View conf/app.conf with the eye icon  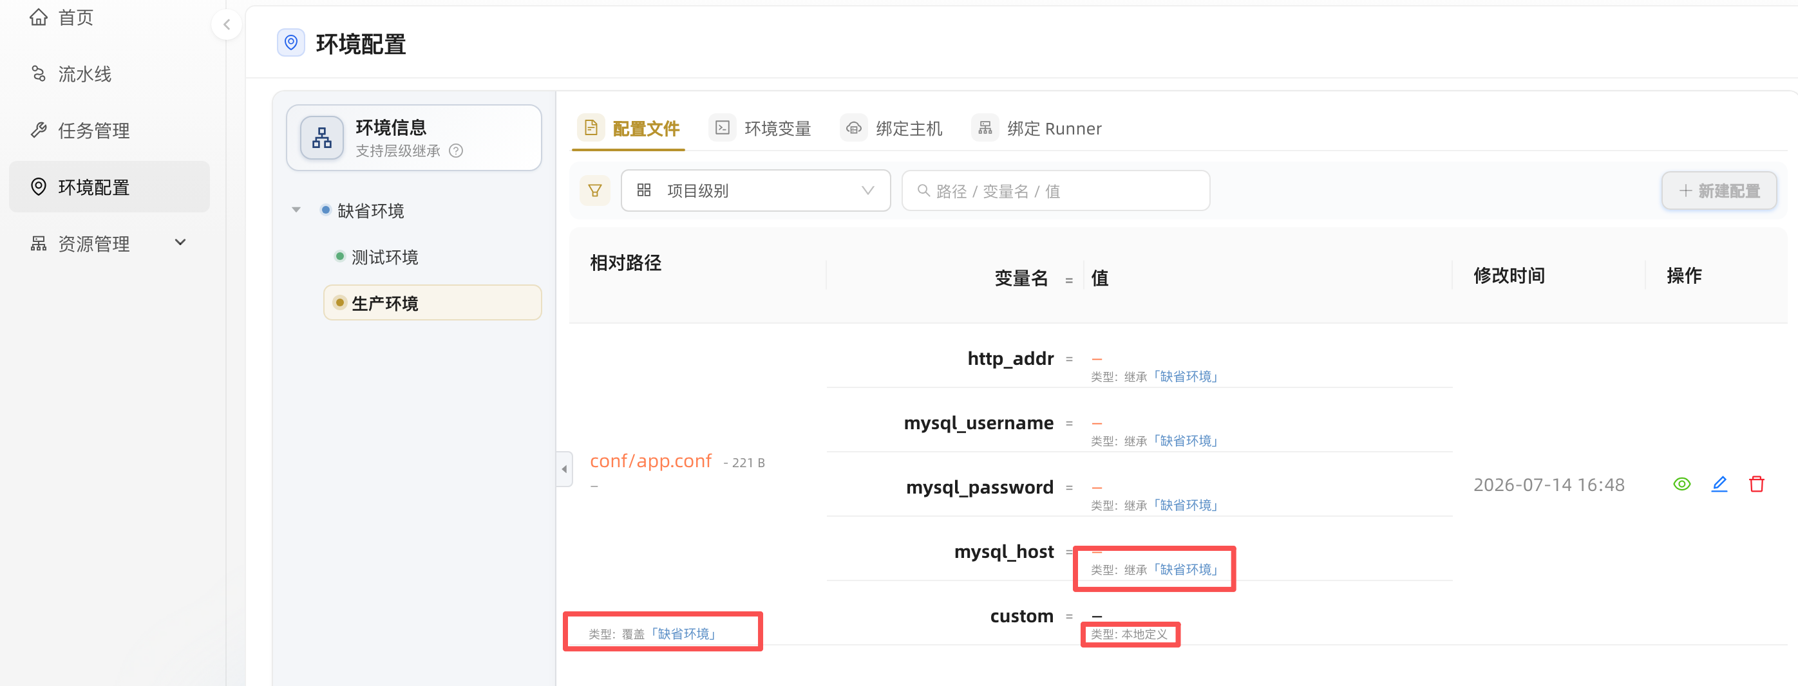[1681, 484]
